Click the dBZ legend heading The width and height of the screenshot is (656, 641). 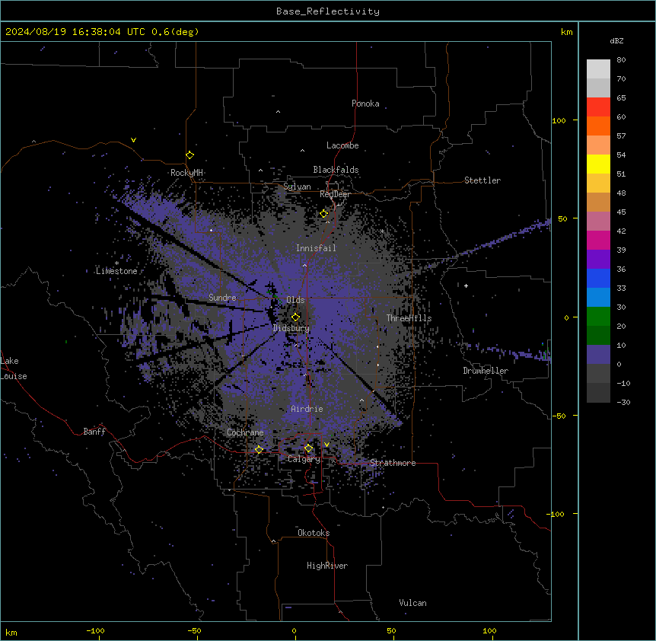point(616,41)
